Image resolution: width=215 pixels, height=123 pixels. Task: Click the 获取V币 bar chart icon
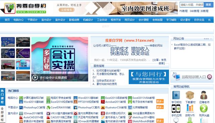click(x=190, y=109)
